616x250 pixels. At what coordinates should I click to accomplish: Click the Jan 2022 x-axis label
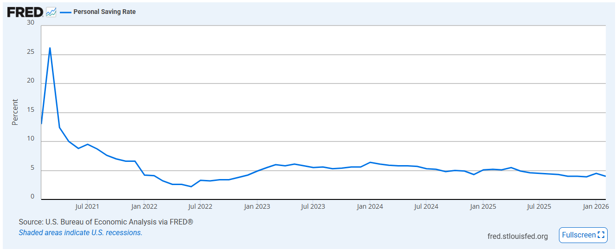pyautogui.click(x=144, y=206)
